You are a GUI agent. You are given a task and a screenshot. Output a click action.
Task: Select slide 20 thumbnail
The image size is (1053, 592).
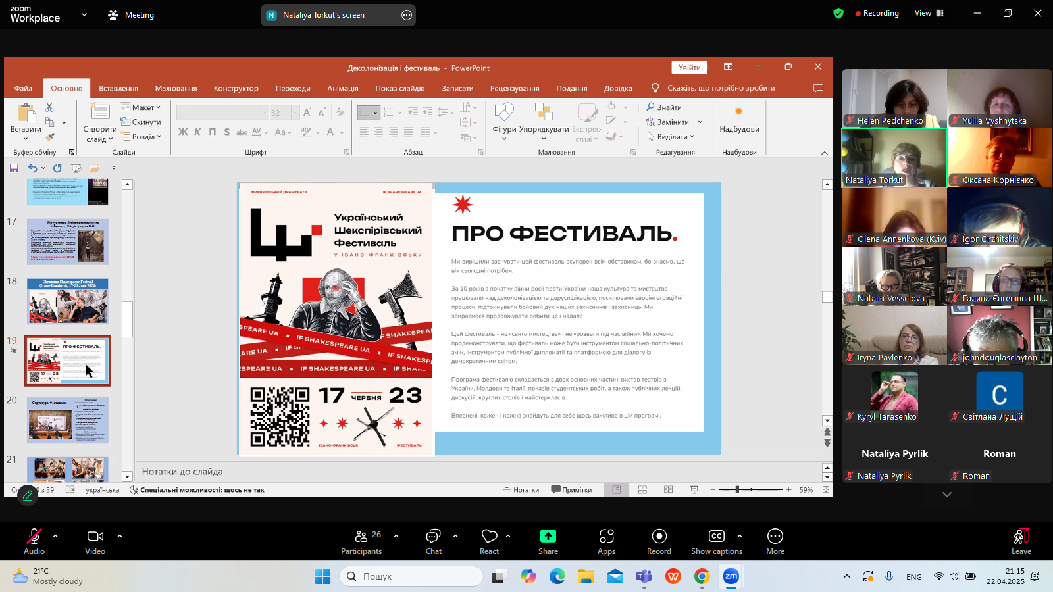click(68, 420)
